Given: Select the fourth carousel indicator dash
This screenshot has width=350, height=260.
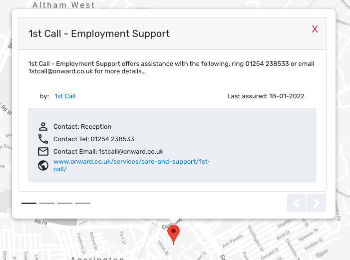Looking at the screenshot, I should [x=83, y=203].
